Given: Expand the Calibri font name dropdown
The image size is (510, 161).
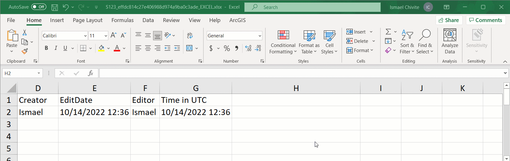Looking at the screenshot, I should [x=85, y=36].
